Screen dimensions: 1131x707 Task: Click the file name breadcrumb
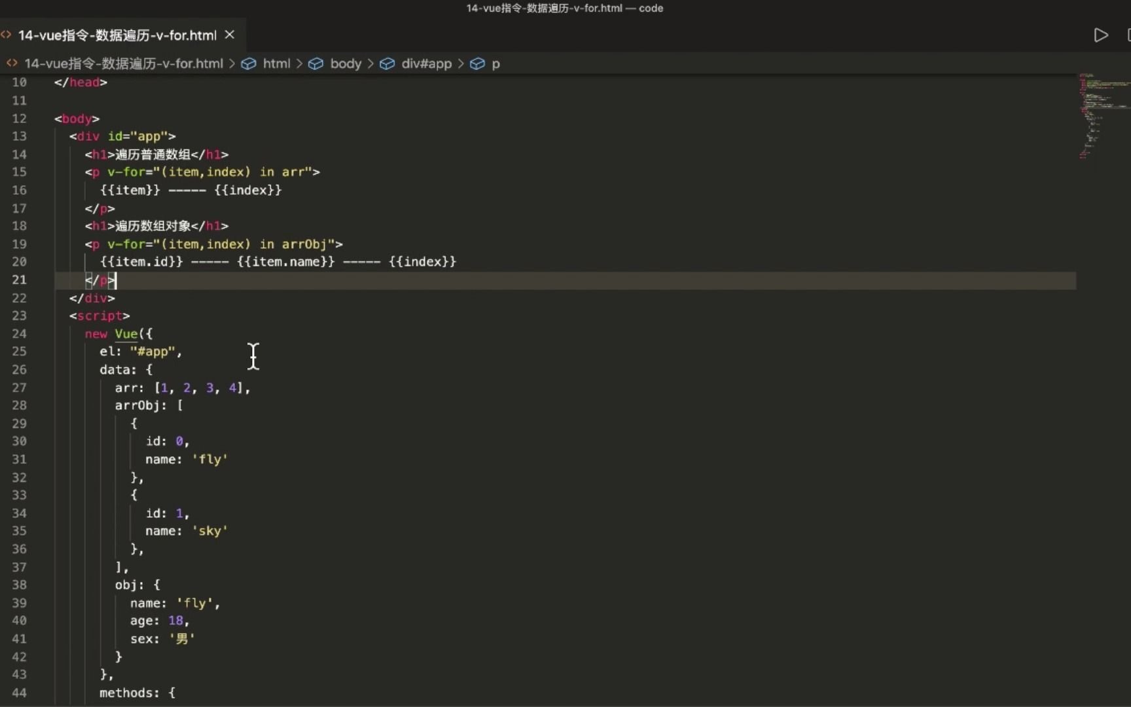coord(124,63)
